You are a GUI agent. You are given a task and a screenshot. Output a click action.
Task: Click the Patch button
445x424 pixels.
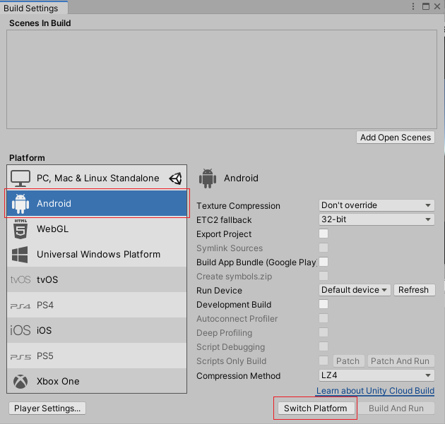click(348, 361)
